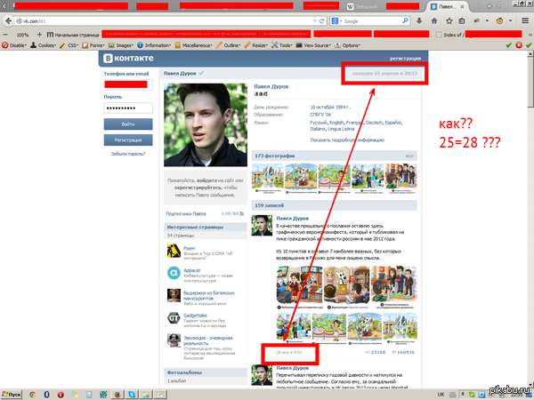Open the Cookies dropdown
534x400 pixels.
(x=44, y=45)
